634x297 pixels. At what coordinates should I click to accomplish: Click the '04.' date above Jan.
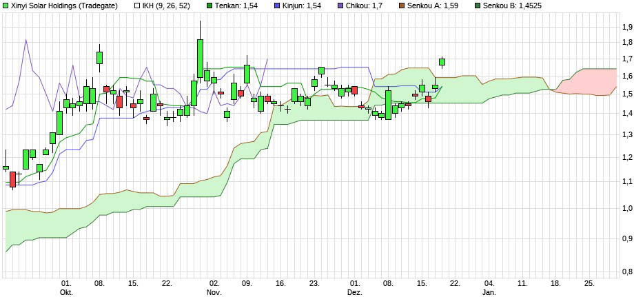point(489,284)
